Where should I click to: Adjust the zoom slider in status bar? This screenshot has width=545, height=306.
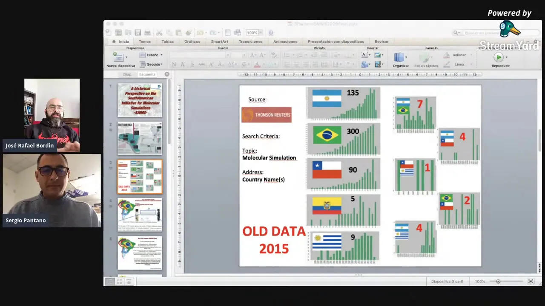coord(498,281)
